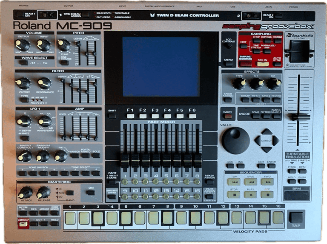Screen dimensions: 327x244
Task: Toggle the UNISON button
Action: point(75,155)
